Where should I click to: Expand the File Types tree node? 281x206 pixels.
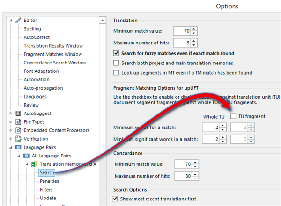click(x=11, y=122)
